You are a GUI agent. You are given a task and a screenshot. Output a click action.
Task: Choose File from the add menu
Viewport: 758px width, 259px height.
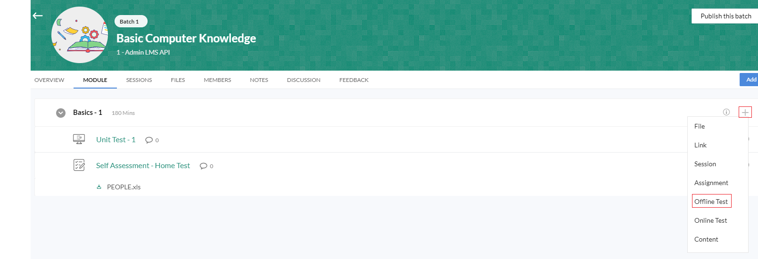click(700, 126)
